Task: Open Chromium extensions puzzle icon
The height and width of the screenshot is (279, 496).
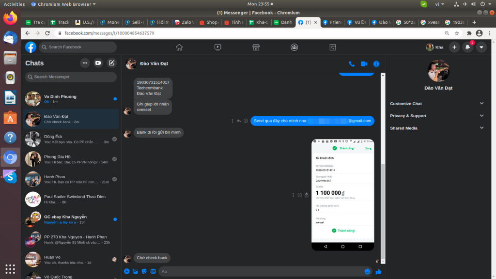Action: (x=469, y=33)
